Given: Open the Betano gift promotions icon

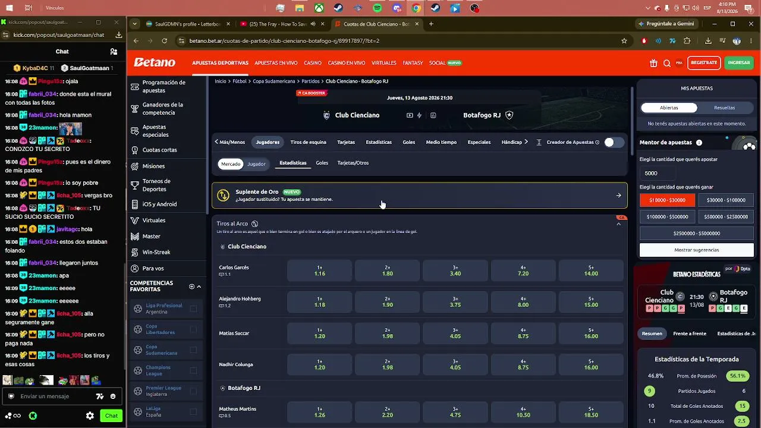Looking at the screenshot, I should (x=653, y=63).
